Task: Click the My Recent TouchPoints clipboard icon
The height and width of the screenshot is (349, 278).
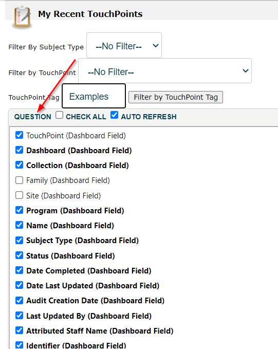Action: [x=22, y=18]
